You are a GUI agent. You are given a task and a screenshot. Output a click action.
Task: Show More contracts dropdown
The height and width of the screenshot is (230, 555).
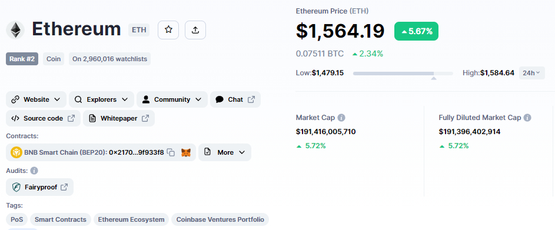point(225,152)
